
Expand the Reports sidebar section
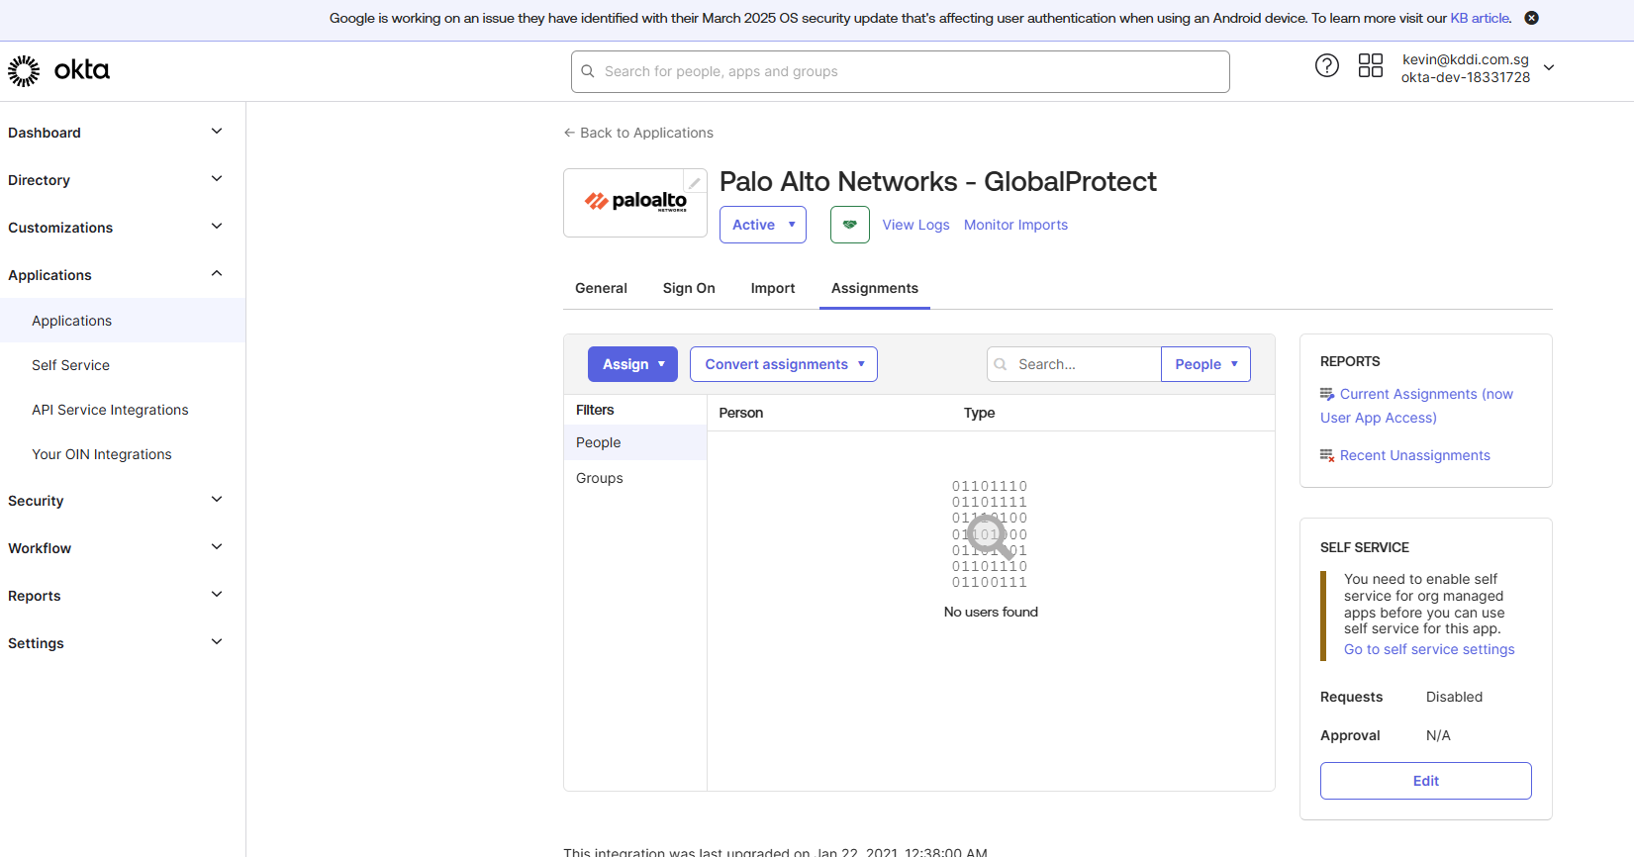[x=217, y=595]
